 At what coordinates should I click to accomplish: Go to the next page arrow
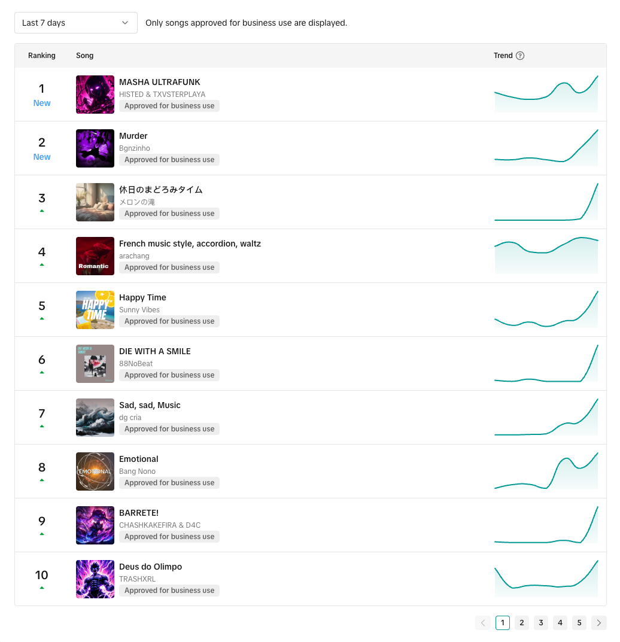coord(598,623)
